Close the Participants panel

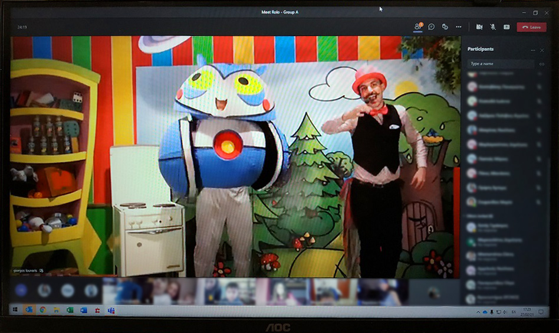[542, 50]
